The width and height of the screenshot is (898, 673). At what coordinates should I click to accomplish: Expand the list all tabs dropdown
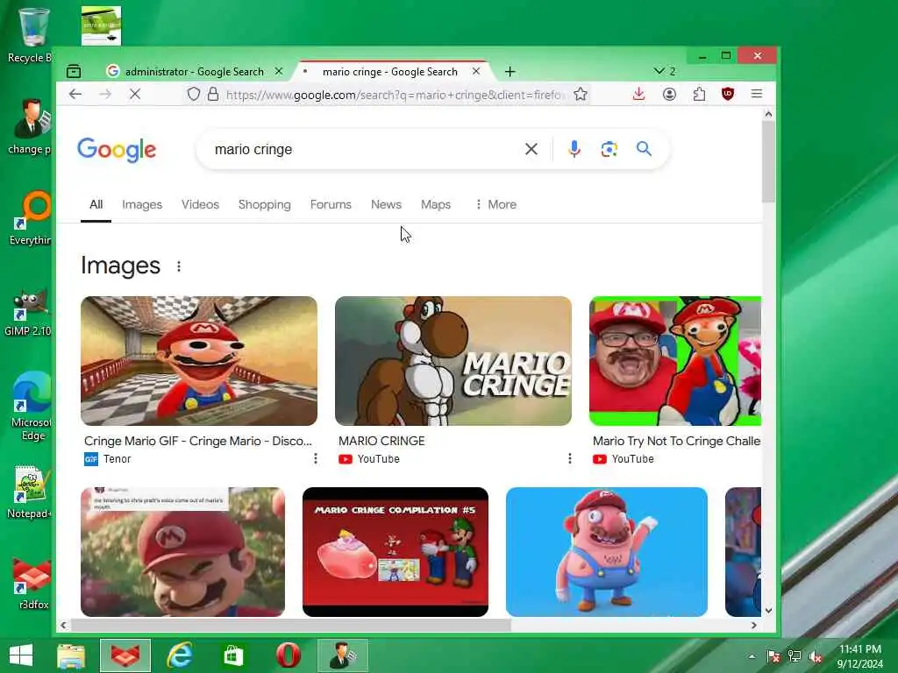(x=664, y=71)
